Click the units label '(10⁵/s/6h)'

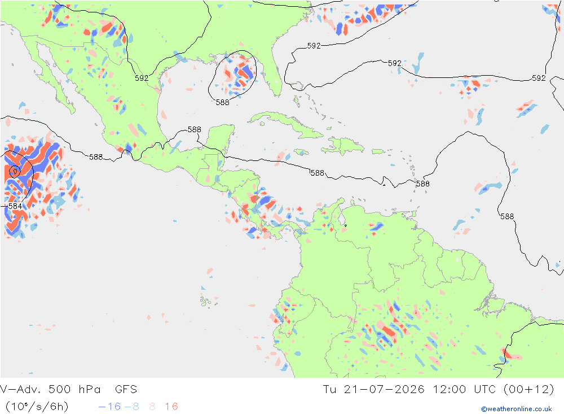[x=37, y=407]
